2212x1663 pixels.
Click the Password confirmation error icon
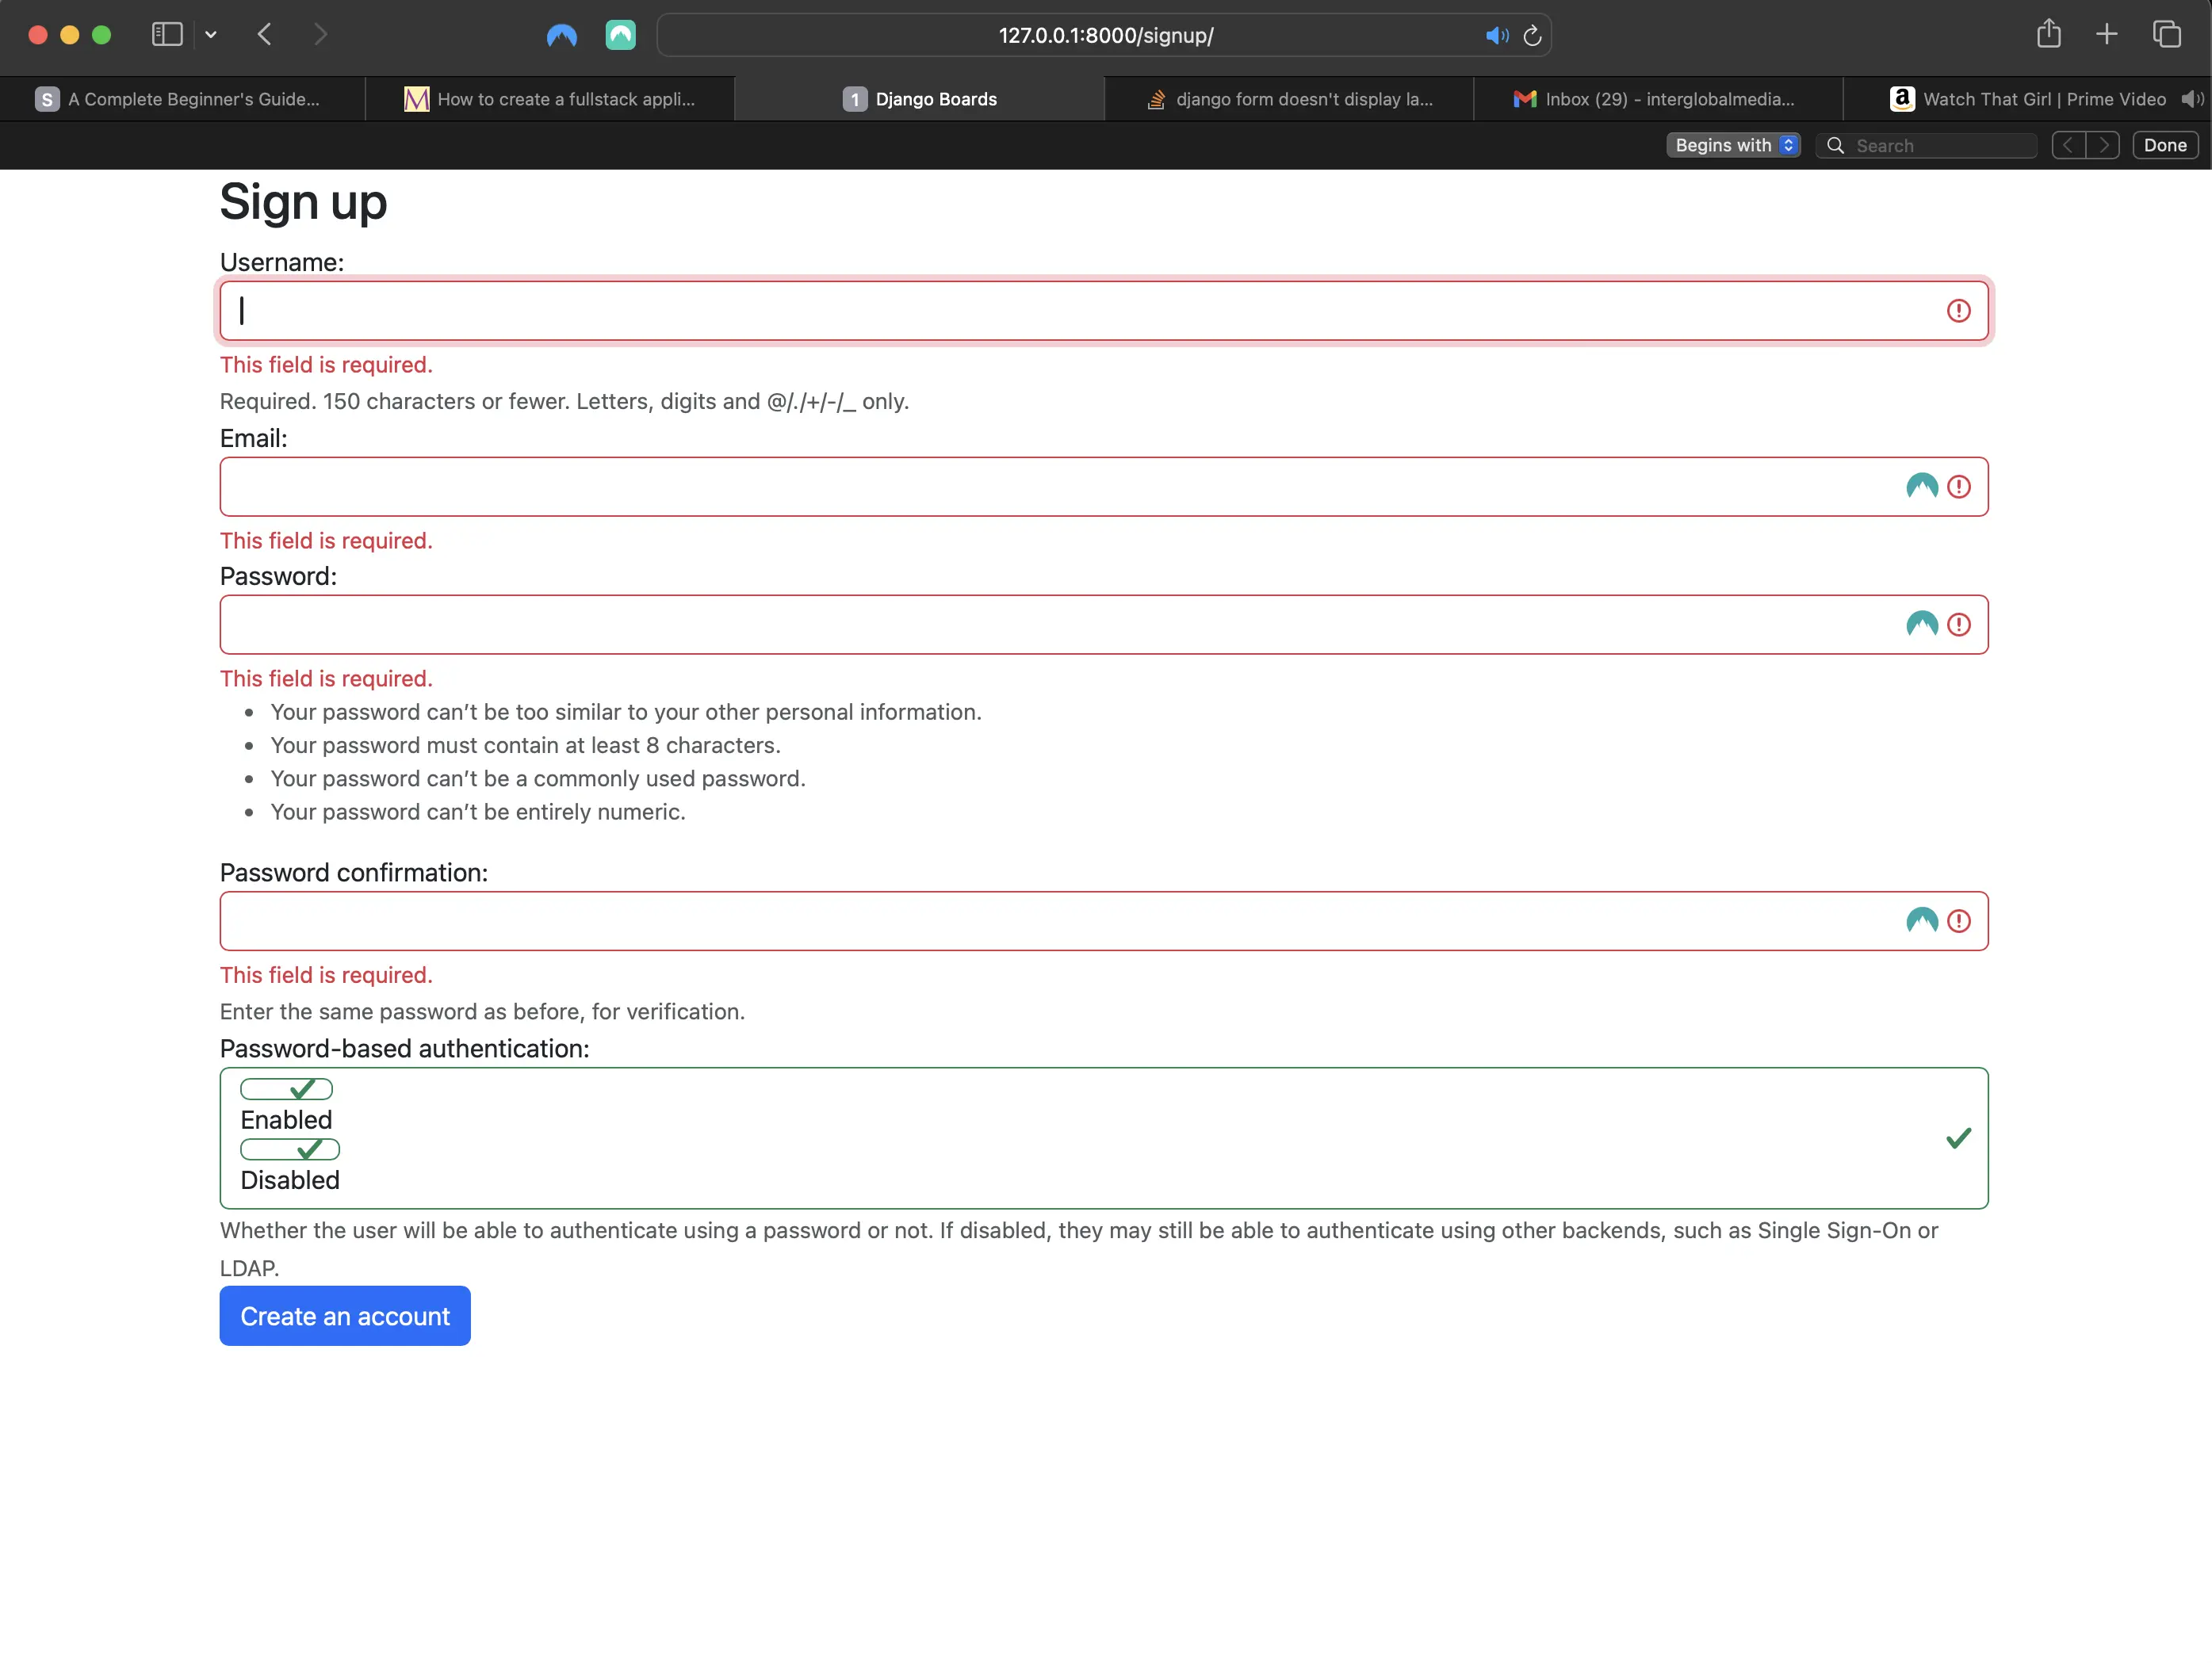click(x=1958, y=921)
